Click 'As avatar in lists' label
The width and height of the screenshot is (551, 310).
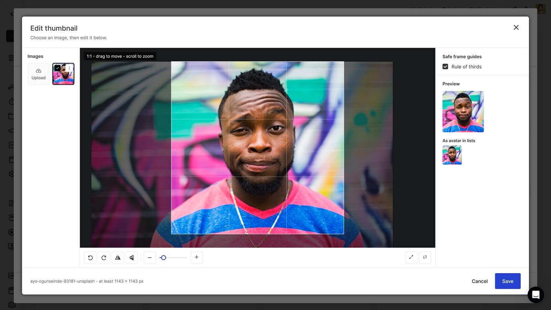pyautogui.click(x=459, y=141)
